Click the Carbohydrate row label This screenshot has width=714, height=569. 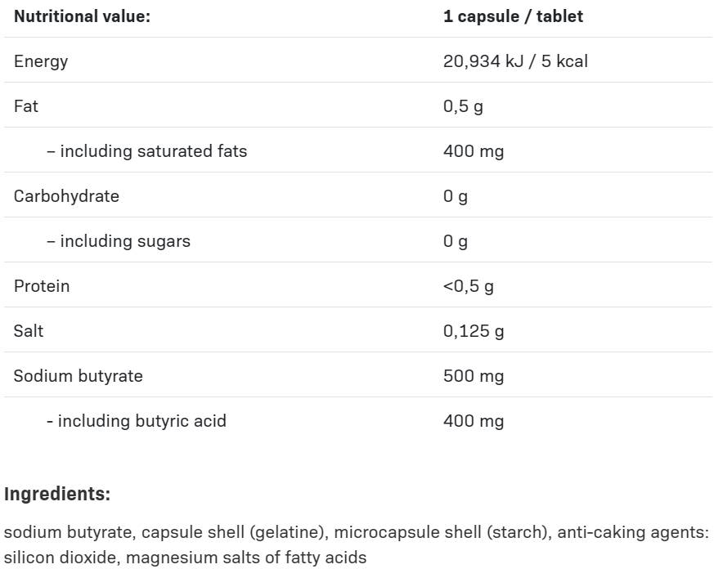tap(66, 196)
